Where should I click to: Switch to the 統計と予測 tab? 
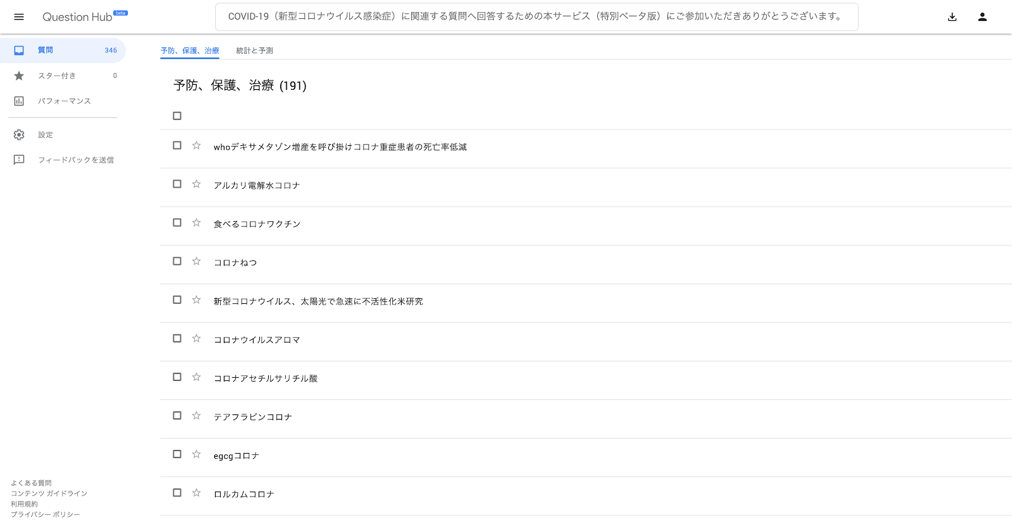click(x=254, y=51)
